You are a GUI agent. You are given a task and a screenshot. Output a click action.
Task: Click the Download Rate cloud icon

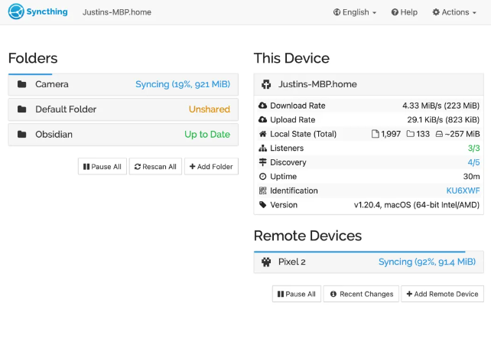point(262,106)
